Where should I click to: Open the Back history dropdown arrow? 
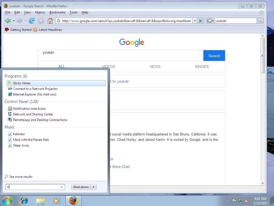[14, 21]
